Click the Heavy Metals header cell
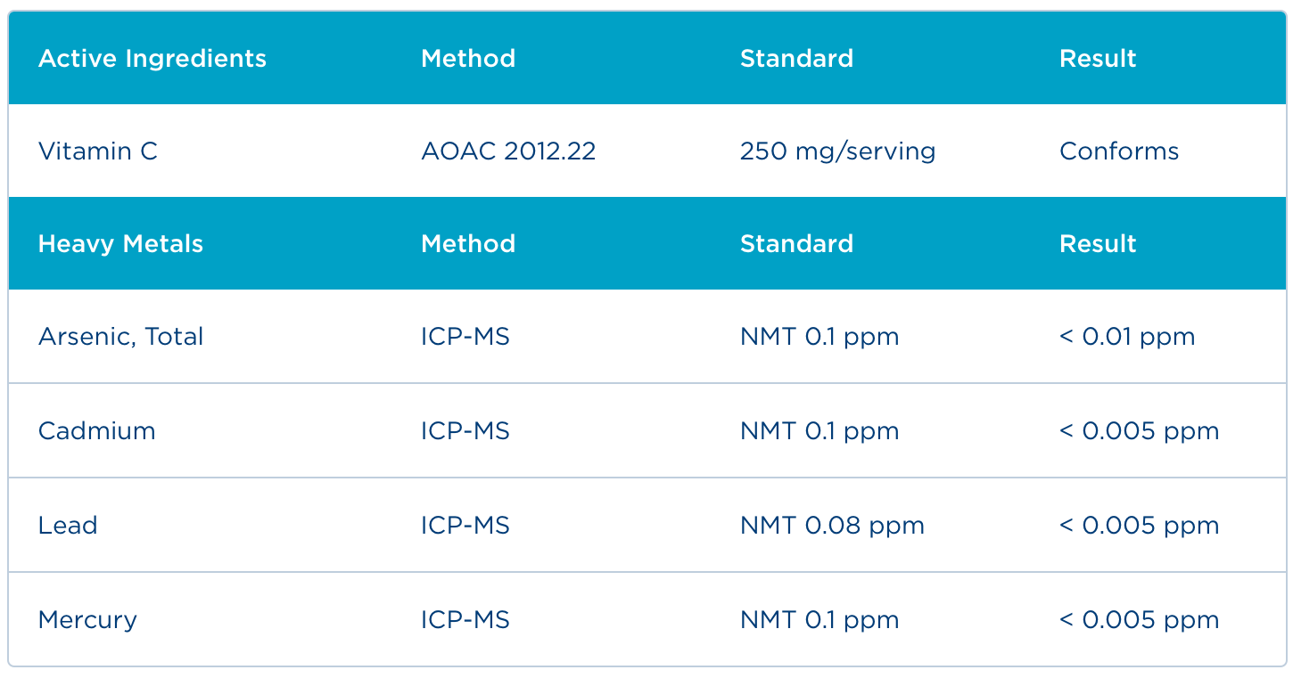 120,244
